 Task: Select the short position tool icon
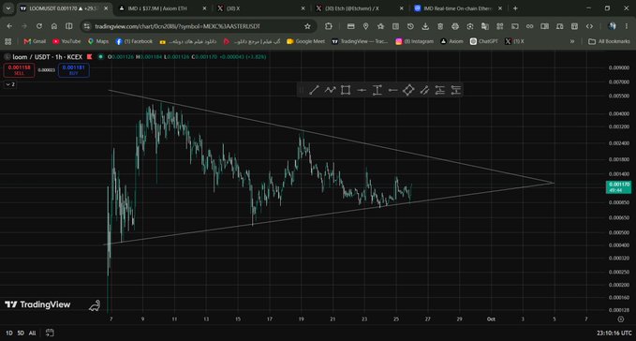coord(456,90)
